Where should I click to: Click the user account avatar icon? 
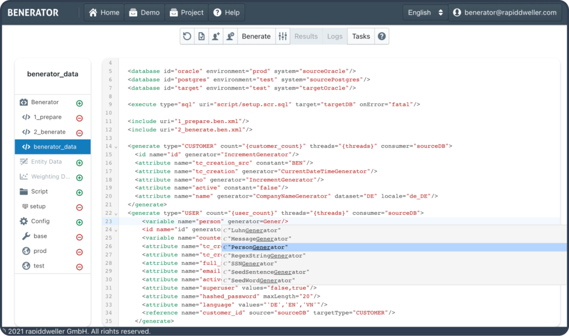click(x=457, y=12)
